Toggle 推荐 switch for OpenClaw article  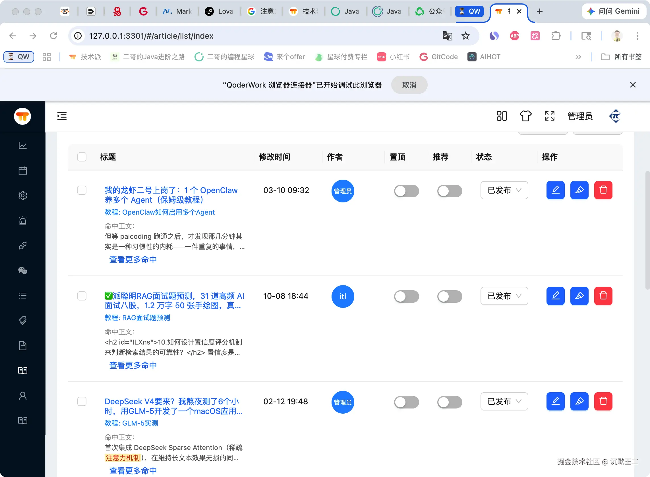tap(450, 191)
